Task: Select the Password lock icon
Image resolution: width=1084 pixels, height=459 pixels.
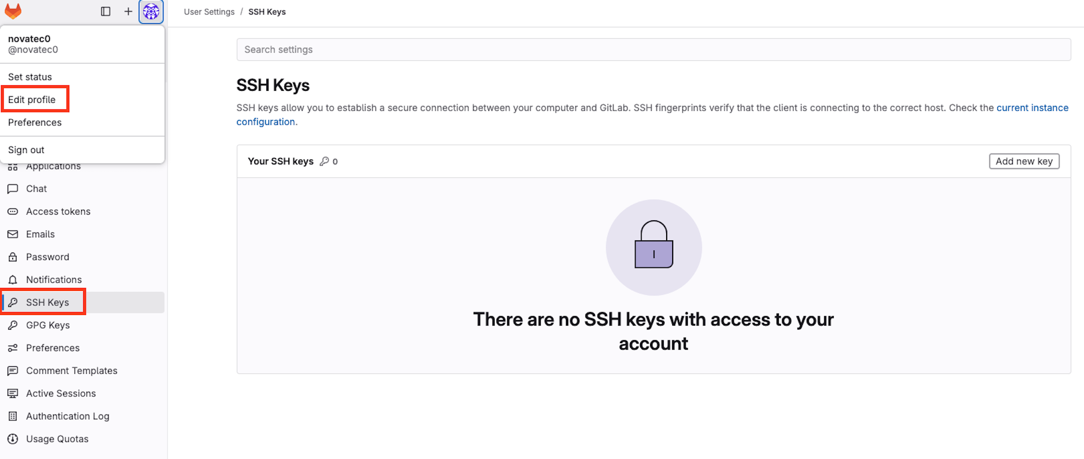Action: [13, 256]
